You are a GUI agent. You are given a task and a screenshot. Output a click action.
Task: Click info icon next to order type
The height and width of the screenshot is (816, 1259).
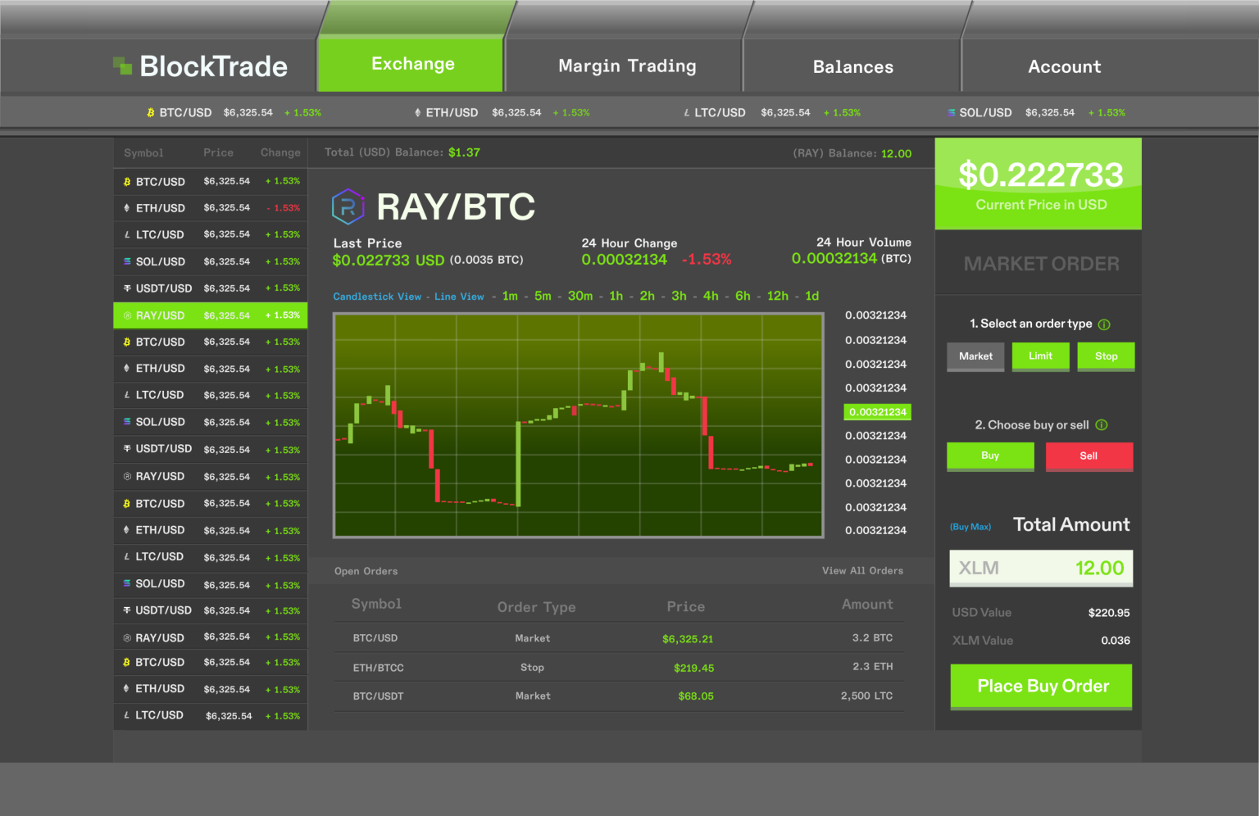click(x=1104, y=324)
